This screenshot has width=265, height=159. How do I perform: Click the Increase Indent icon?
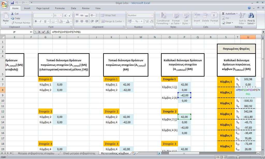coord(97,21)
